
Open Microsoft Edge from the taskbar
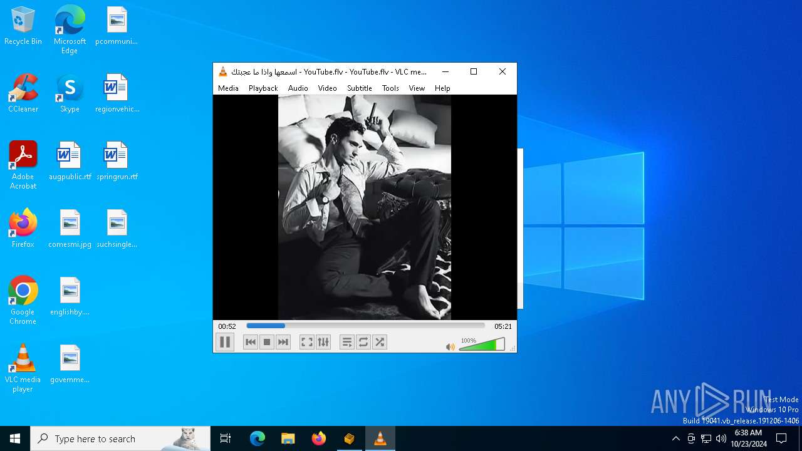[x=258, y=438]
